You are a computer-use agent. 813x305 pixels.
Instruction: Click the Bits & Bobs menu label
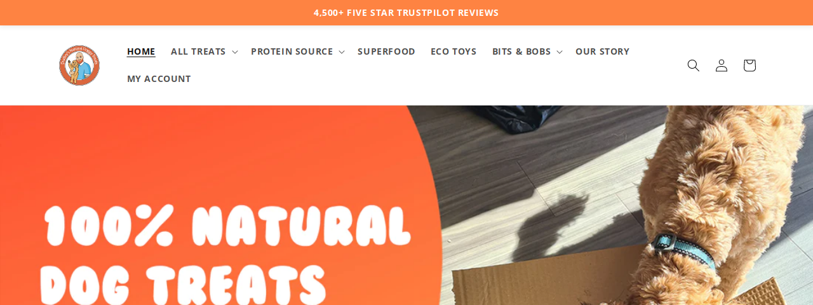[x=521, y=51]
